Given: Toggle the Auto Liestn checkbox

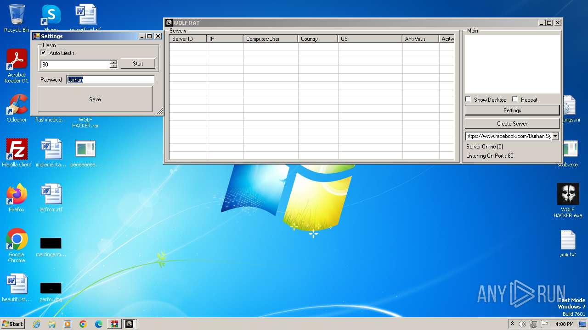Looking at the screenshot, I should click(44, 53).
